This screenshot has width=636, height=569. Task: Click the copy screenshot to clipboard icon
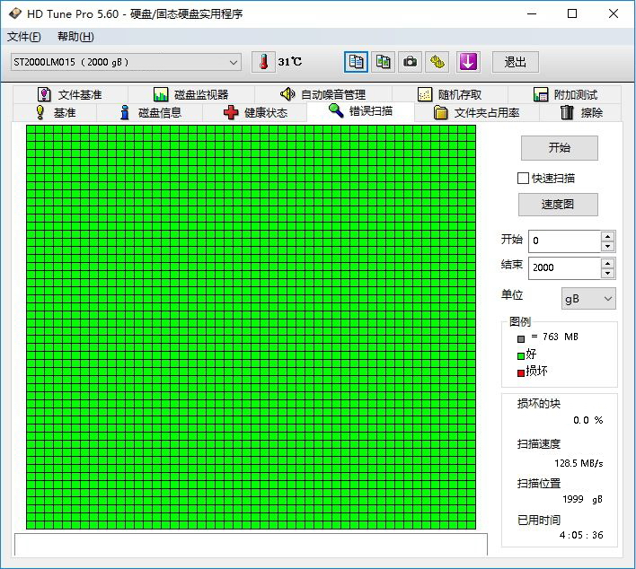tap(384, 62)
